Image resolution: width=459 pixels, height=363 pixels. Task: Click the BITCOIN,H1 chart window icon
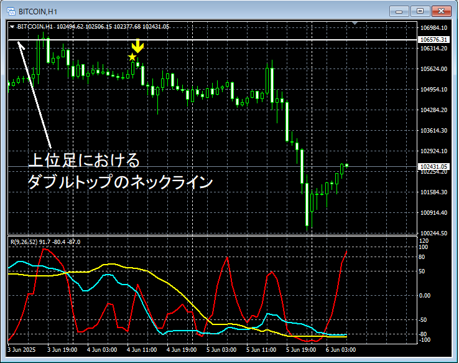tap(11, 11)
